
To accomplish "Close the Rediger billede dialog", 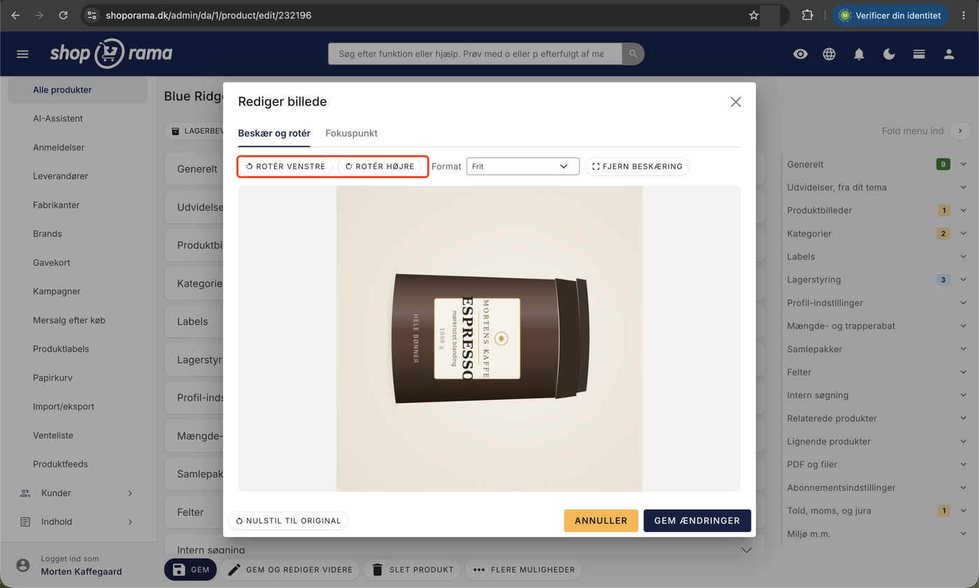I will (736, 102).
